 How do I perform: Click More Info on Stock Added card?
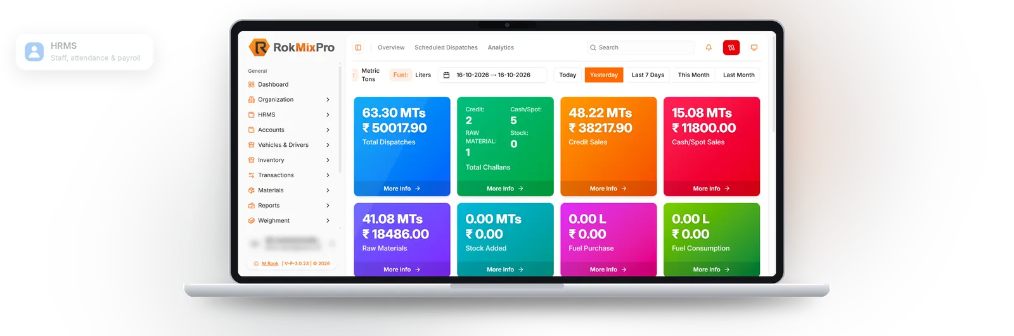click(x=505, y=270)
